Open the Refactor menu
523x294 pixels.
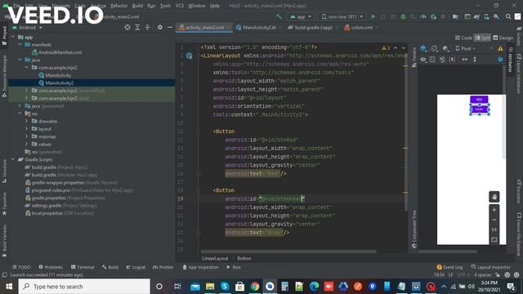(119, 6)
